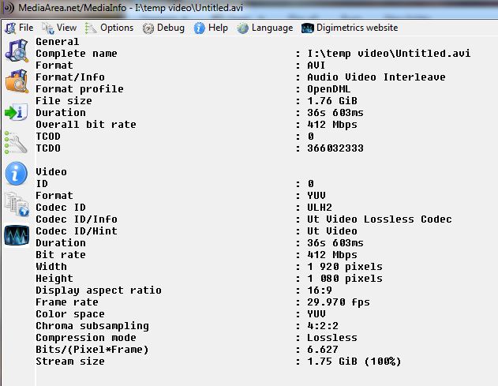498x386 pixels.
Task: Click the wrench preferences sidebar icon
Action: 17,143
